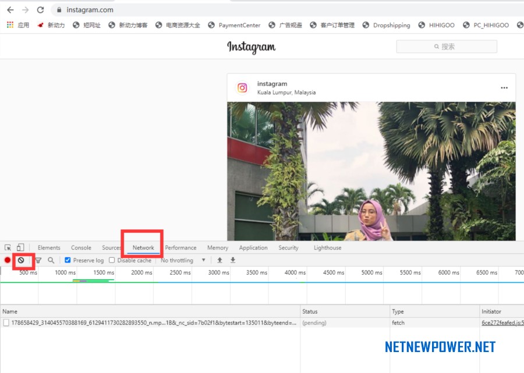Open the 6ce272feafed.js initiator link
Viewport: 524px width, 373px height.
point(502,322)
